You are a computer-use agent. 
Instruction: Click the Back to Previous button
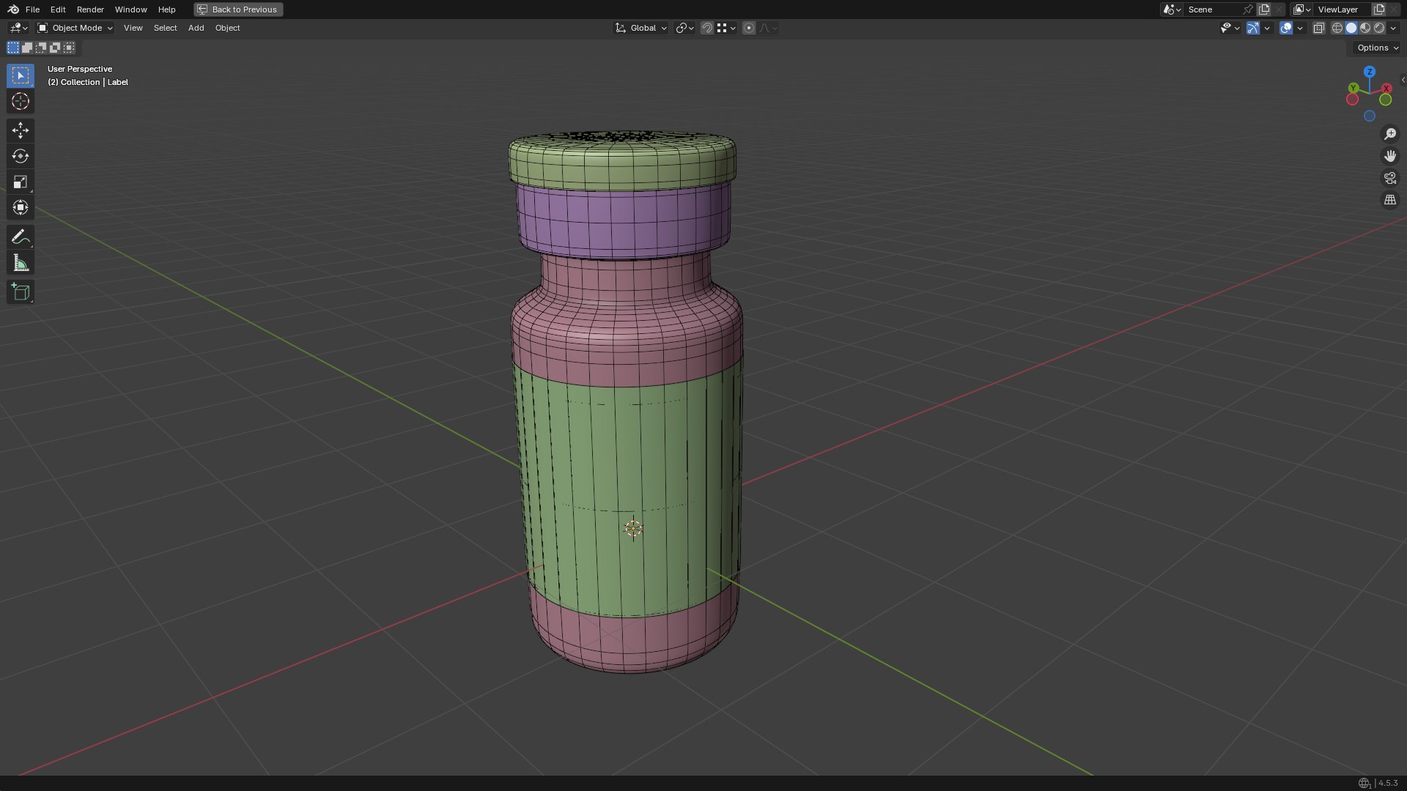[x=238, y=10]
